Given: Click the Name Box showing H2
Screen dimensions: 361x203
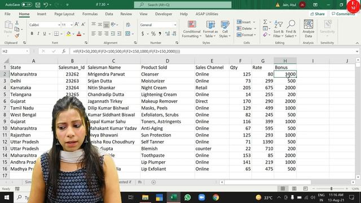Looking at the screenshot, I should pyautogui.click(x=15, y=51).
